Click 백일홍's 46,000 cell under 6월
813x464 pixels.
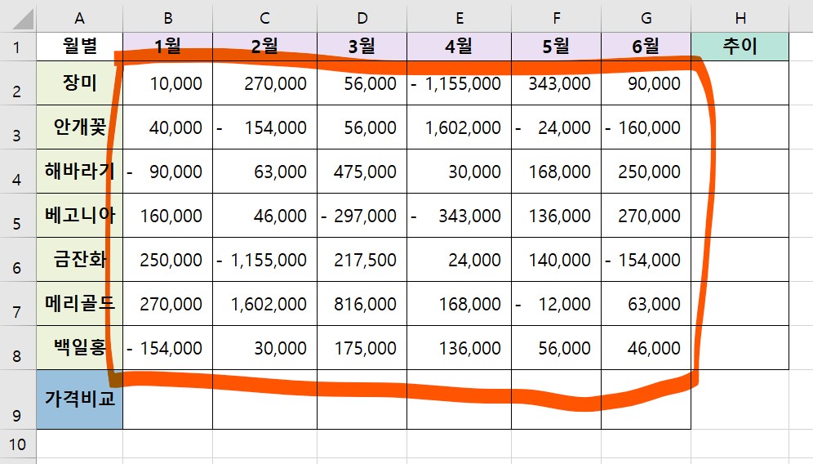(646, 348)
